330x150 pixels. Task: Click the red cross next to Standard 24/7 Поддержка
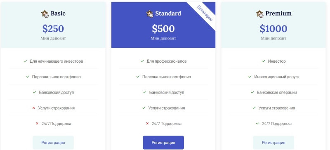[x=147, y=124]
